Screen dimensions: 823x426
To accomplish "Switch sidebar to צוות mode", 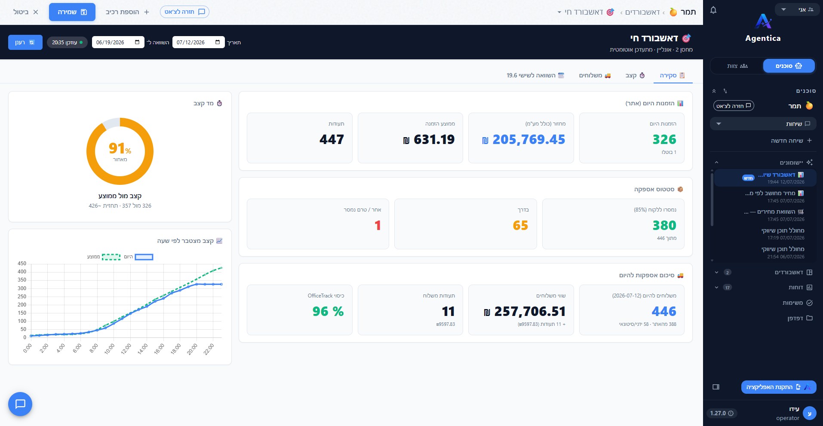I will tap(737, 66).
